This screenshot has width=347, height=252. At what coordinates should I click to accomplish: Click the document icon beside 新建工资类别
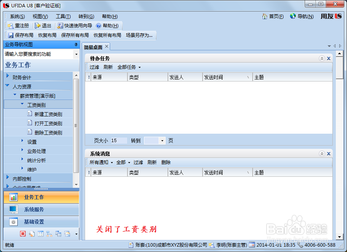click(30, 113)
